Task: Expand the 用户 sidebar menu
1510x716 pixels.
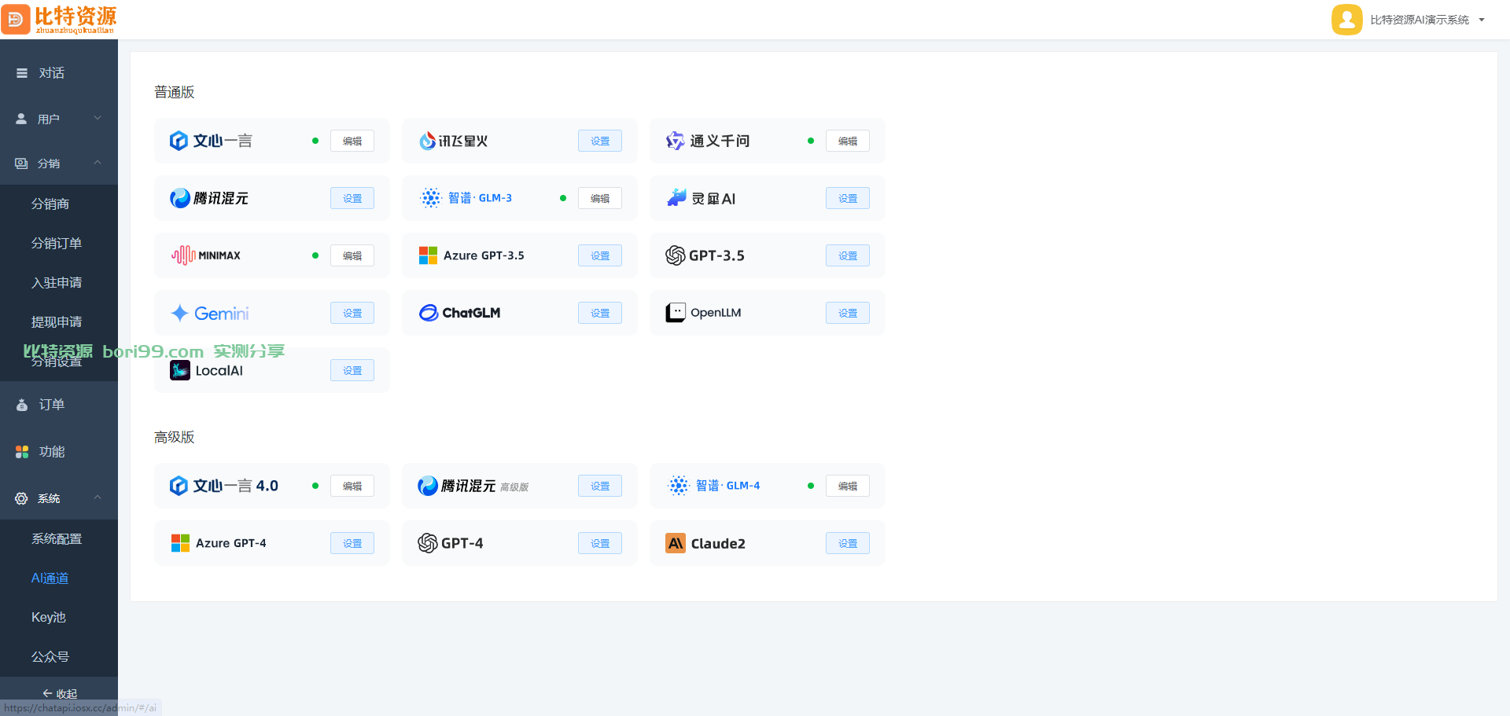Action: click(x=59, y=119)
